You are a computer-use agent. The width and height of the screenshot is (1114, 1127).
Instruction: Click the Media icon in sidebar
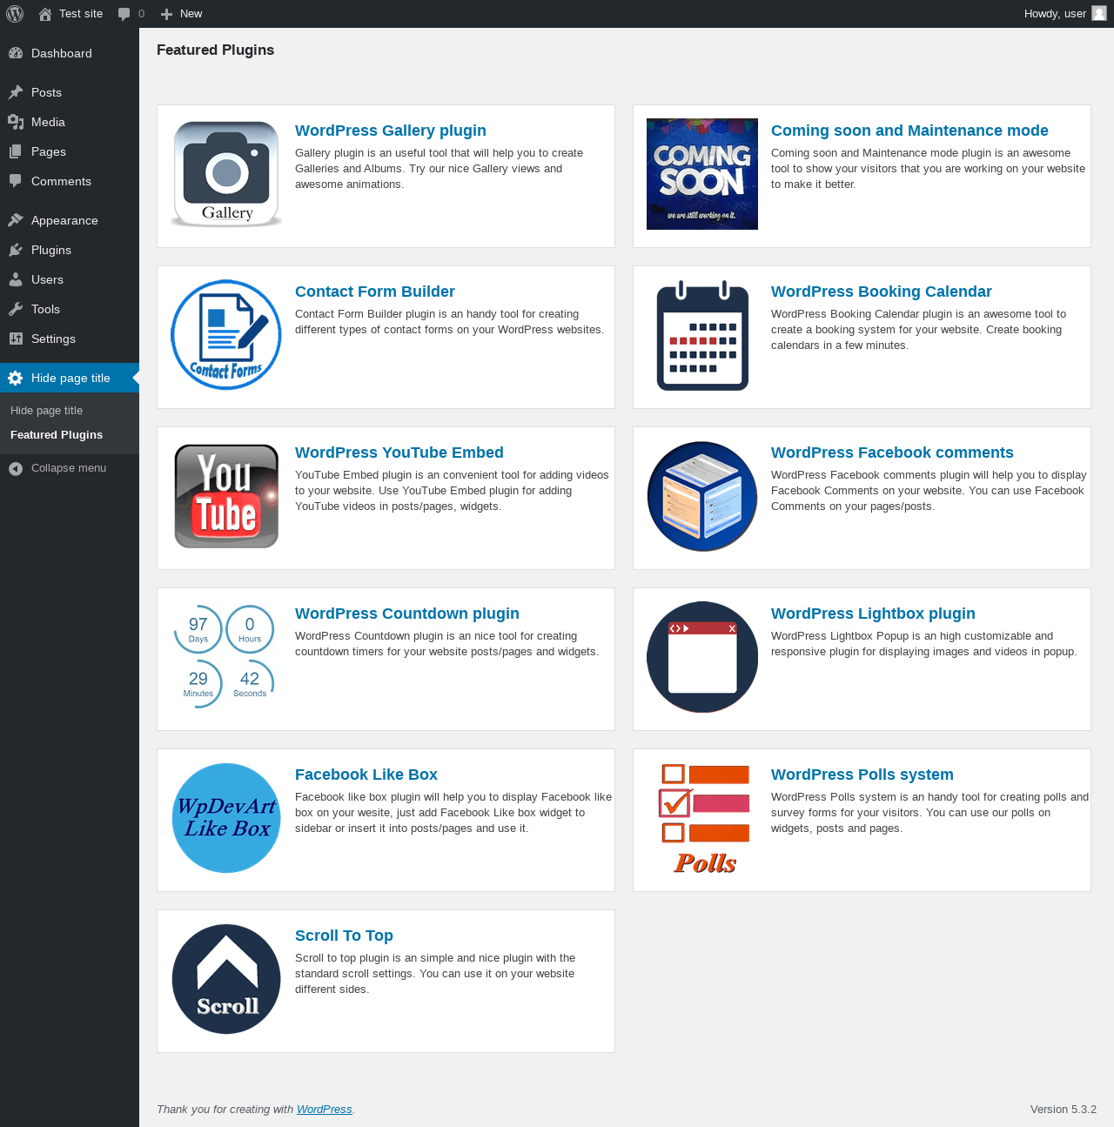click(x=16, y=122)
